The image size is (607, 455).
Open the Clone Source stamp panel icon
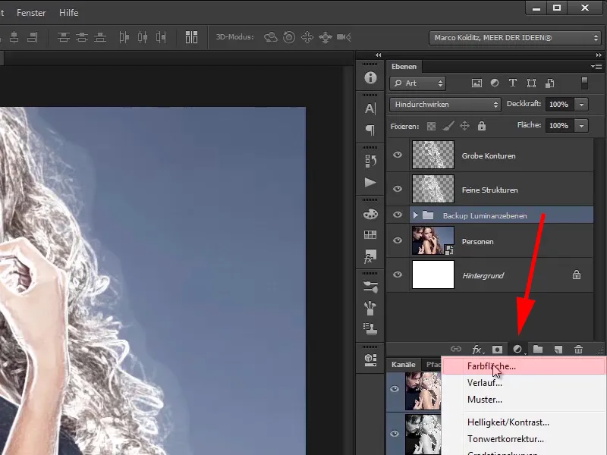click(x=370, y=328)
